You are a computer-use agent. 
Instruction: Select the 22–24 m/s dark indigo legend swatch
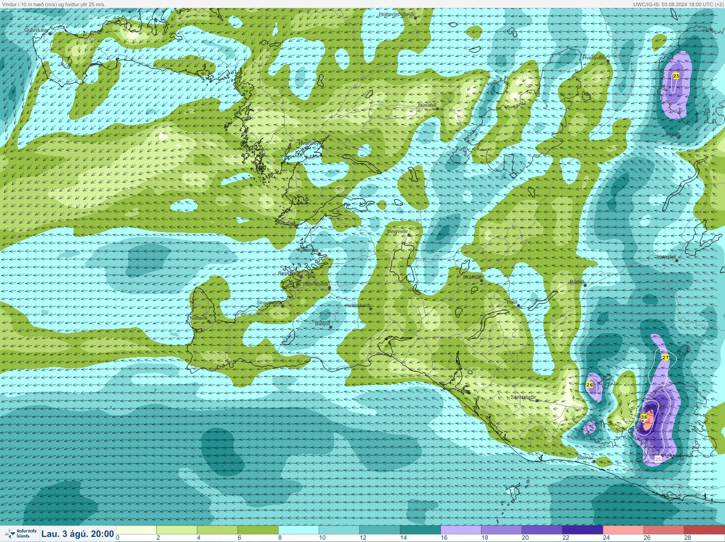tap(583, 530)
